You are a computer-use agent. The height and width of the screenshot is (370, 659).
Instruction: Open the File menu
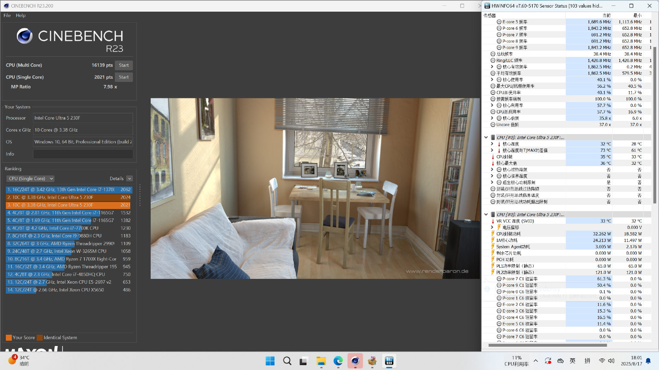click(7, 15)
